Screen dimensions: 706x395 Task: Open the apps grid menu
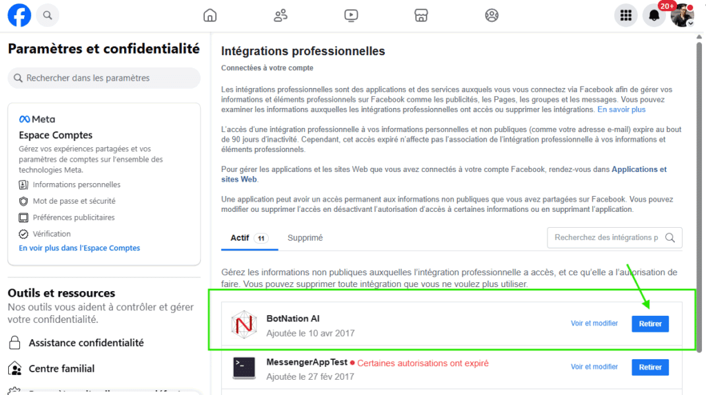tap(626, 15)
